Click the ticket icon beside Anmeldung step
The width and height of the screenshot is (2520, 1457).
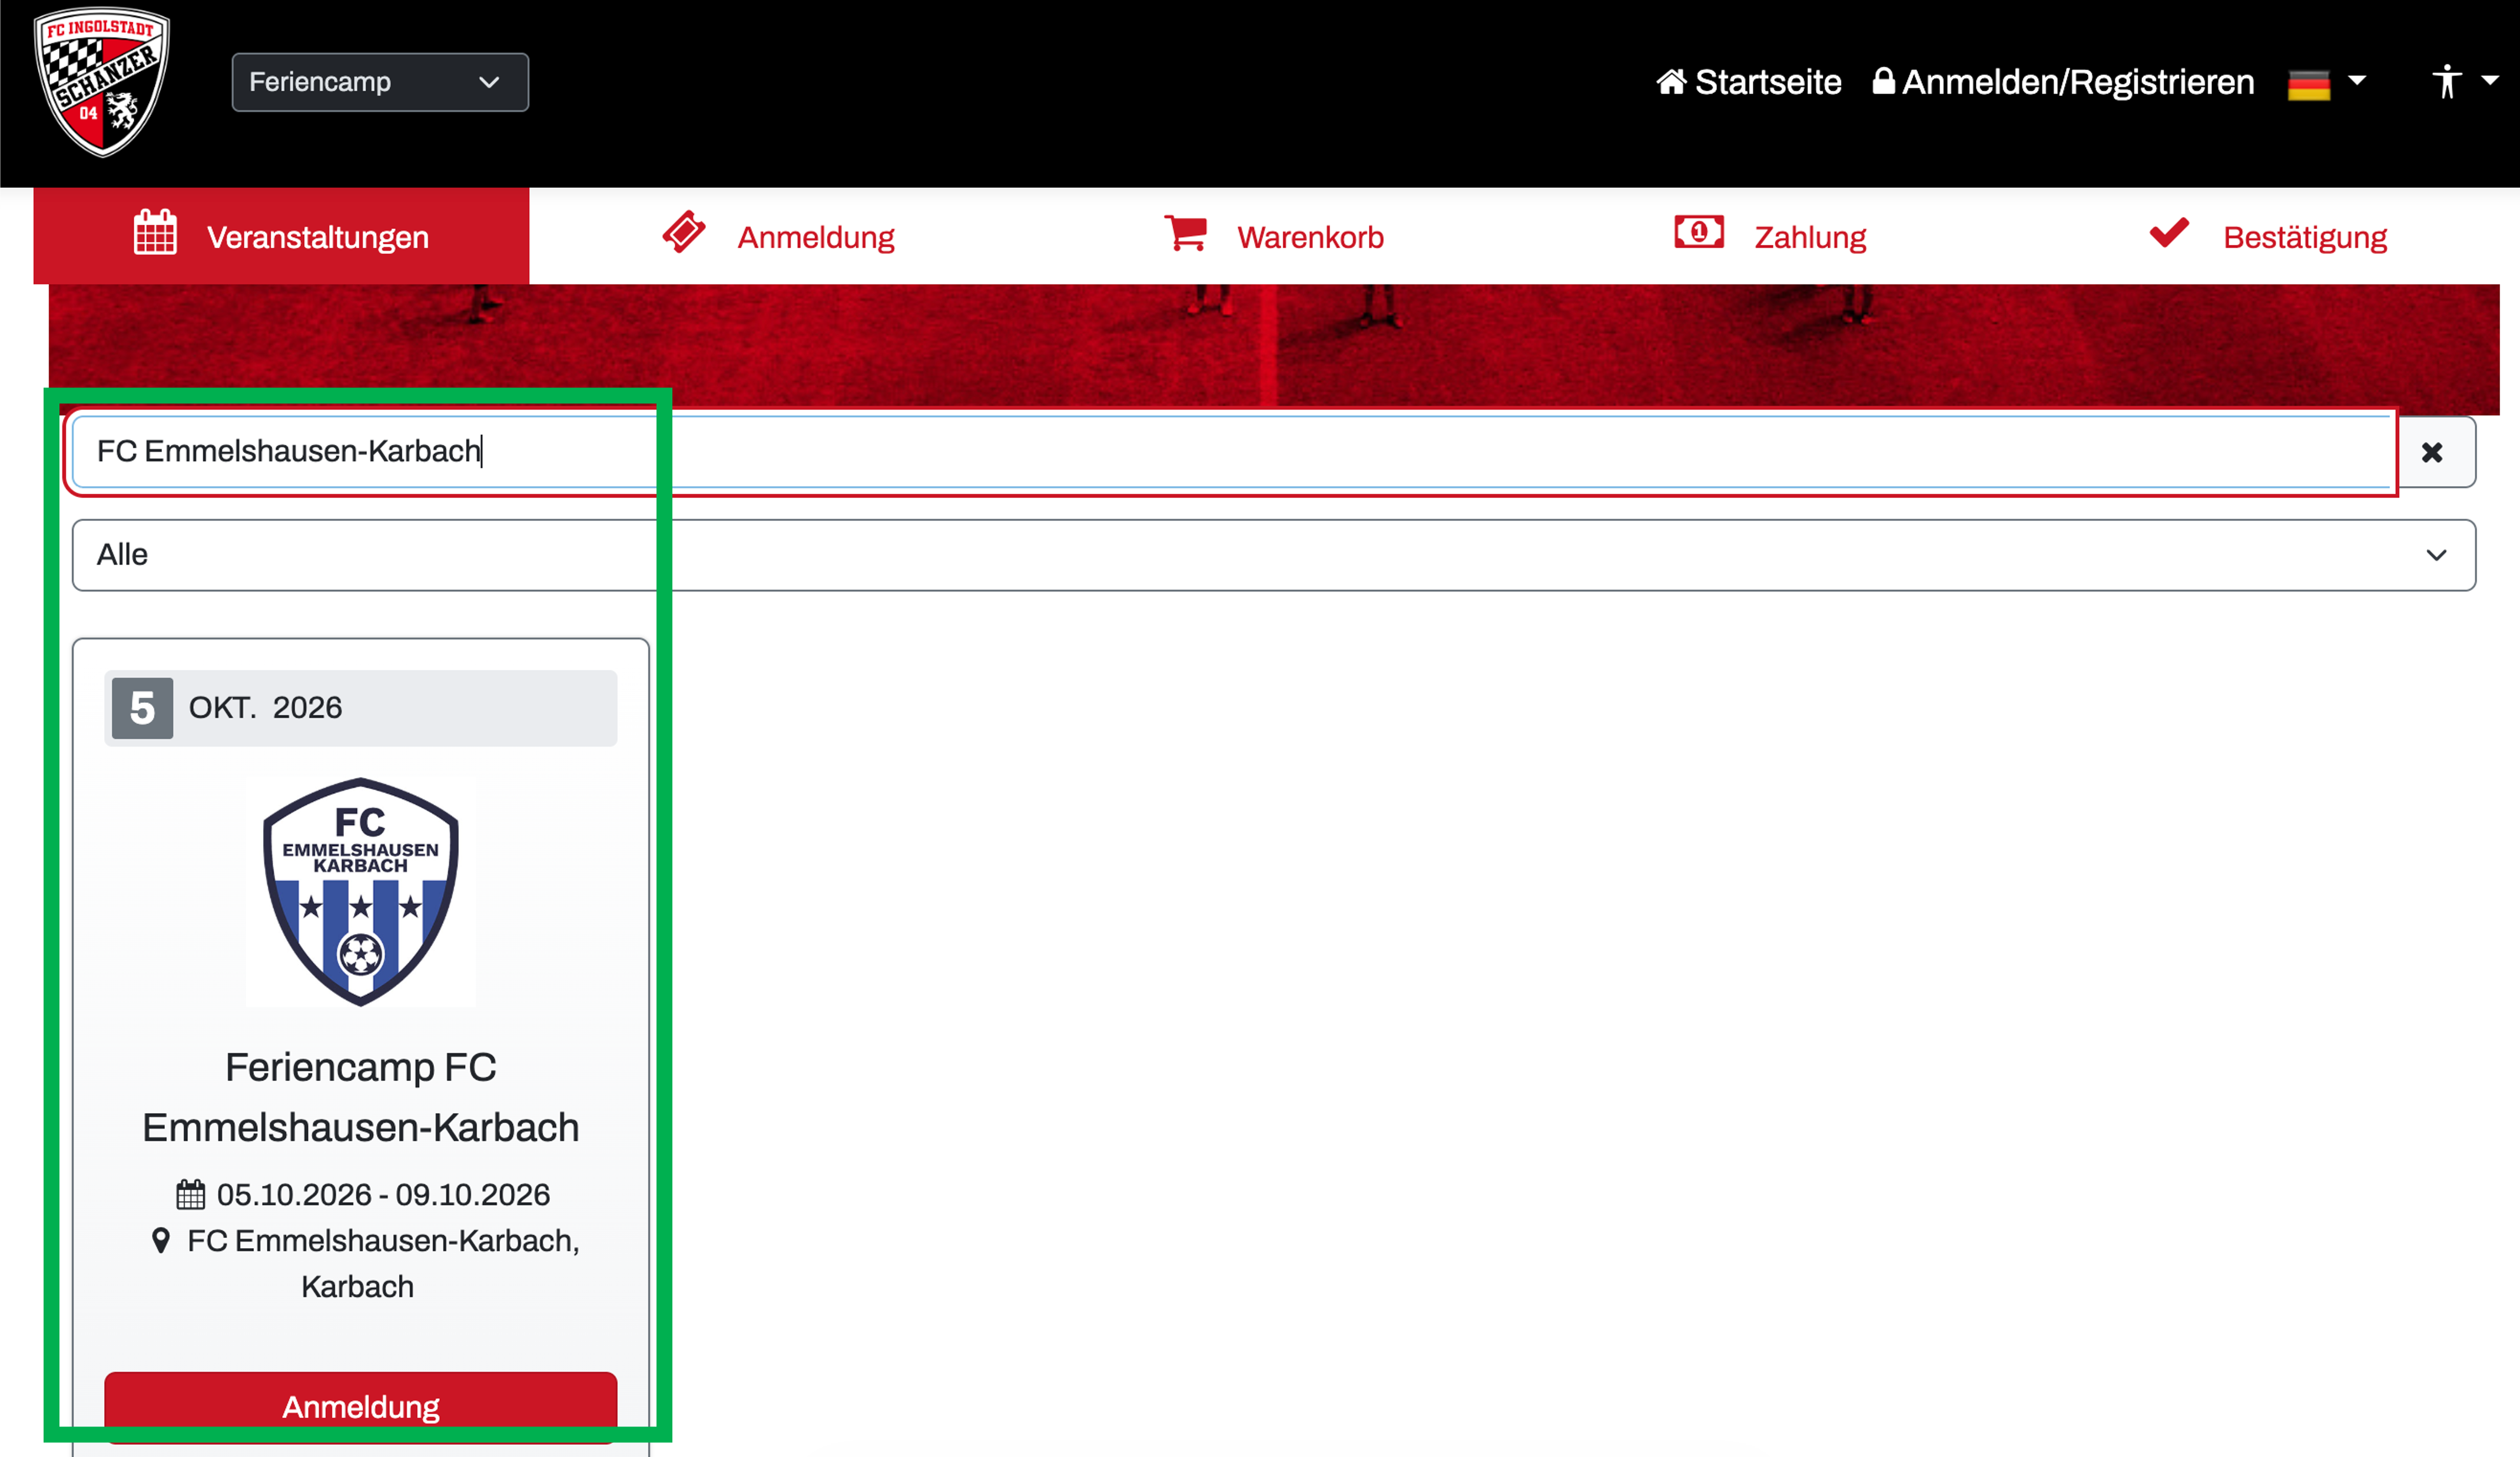coord(684,233)
